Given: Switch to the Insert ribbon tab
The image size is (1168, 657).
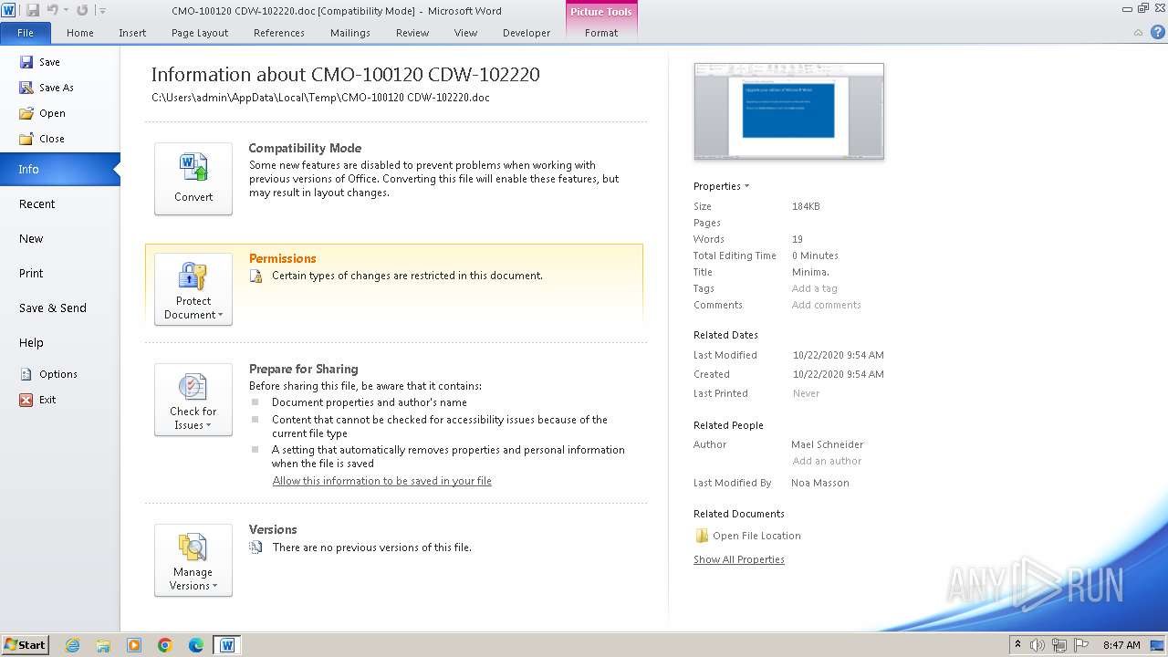Looking at the screenshot, I should coord(132,33).
